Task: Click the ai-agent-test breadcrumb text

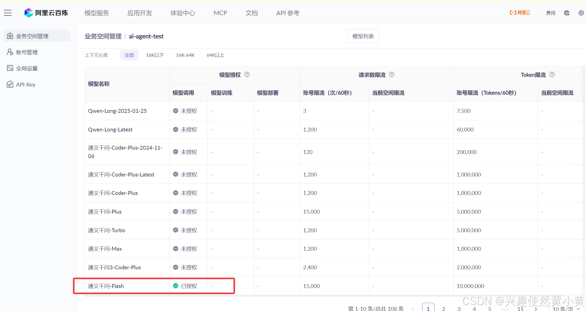Action: click(146, 36)
